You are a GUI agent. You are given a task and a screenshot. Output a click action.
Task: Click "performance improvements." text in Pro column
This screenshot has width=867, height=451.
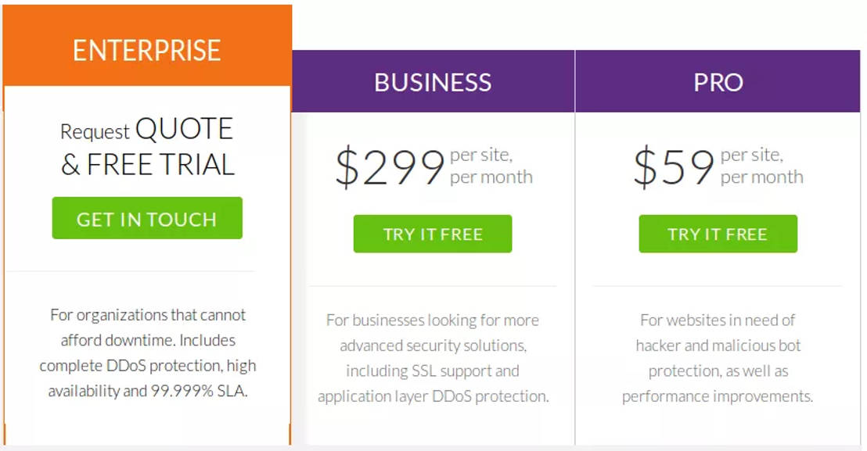(x=718, y=396)
